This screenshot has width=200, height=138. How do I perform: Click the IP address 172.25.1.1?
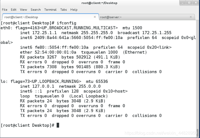[45, 33]
